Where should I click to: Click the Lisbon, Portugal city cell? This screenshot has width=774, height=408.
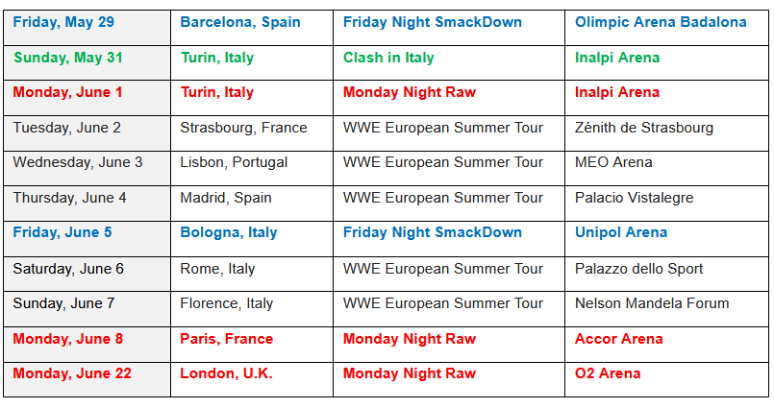click(x=234, y=162)
